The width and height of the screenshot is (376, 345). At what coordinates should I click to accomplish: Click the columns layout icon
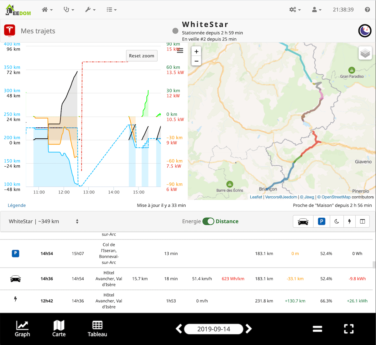(362, 221)
